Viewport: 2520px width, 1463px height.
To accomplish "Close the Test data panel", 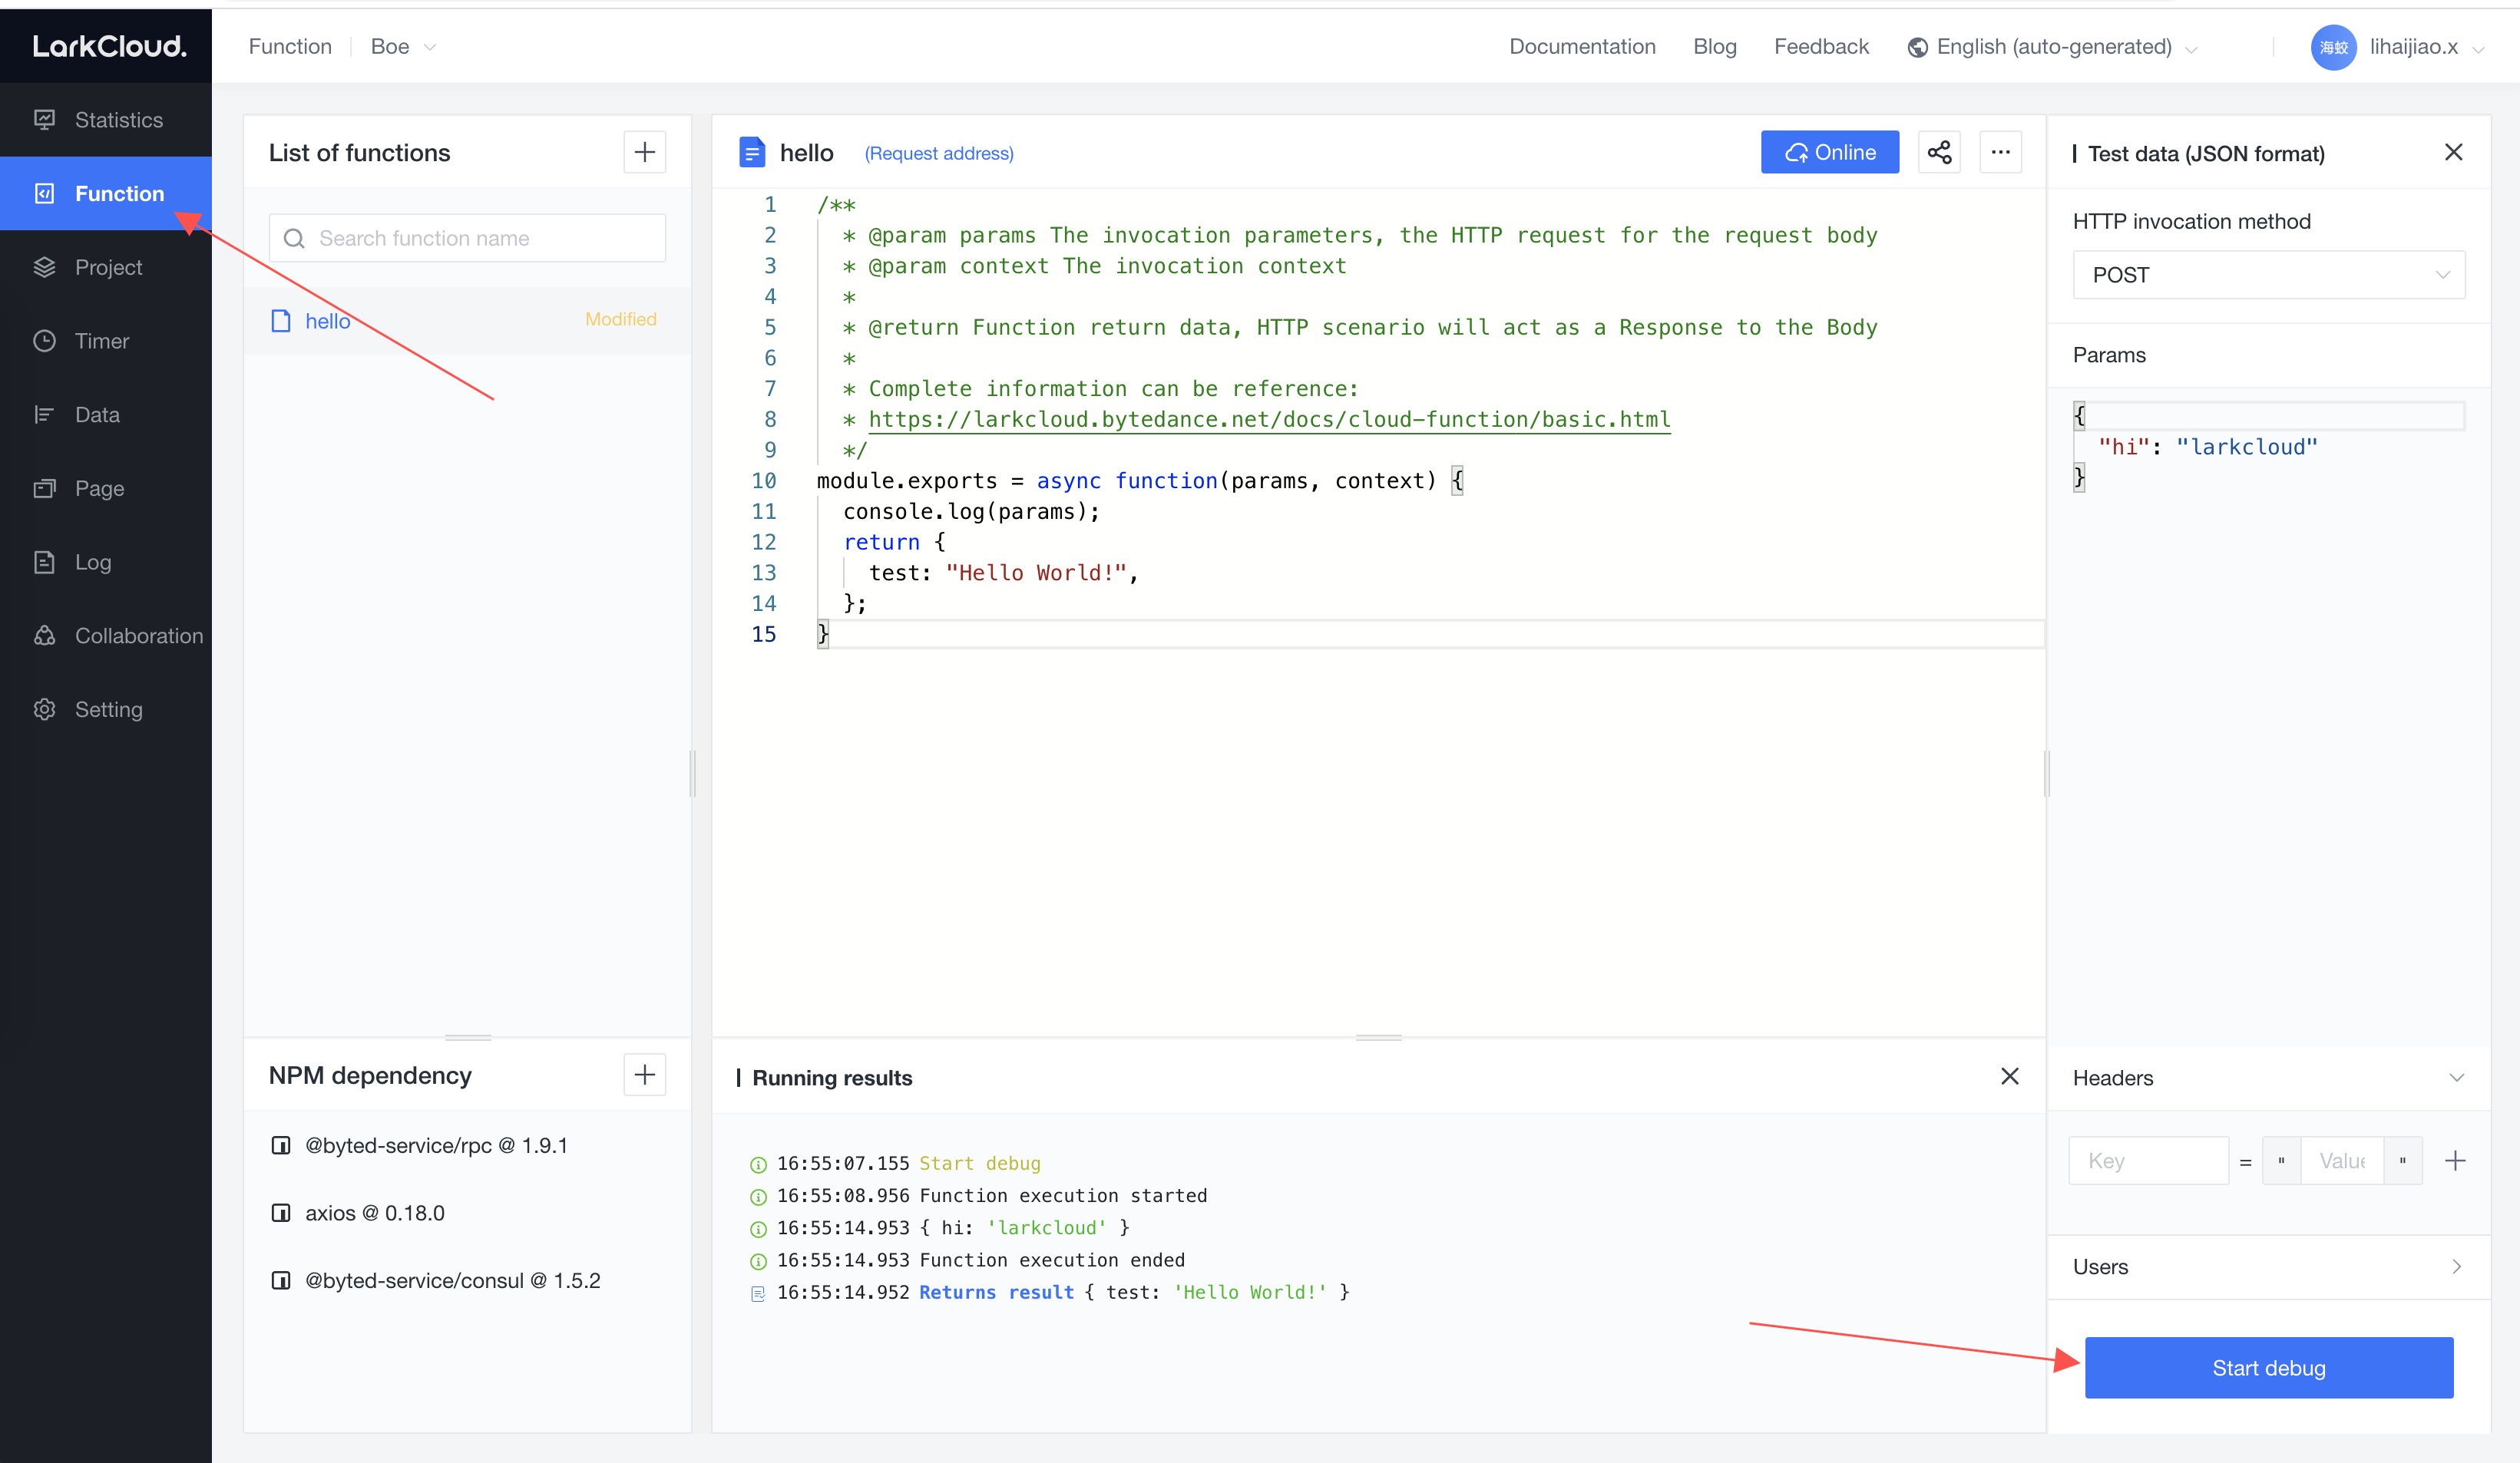I will coord(2453,152).
